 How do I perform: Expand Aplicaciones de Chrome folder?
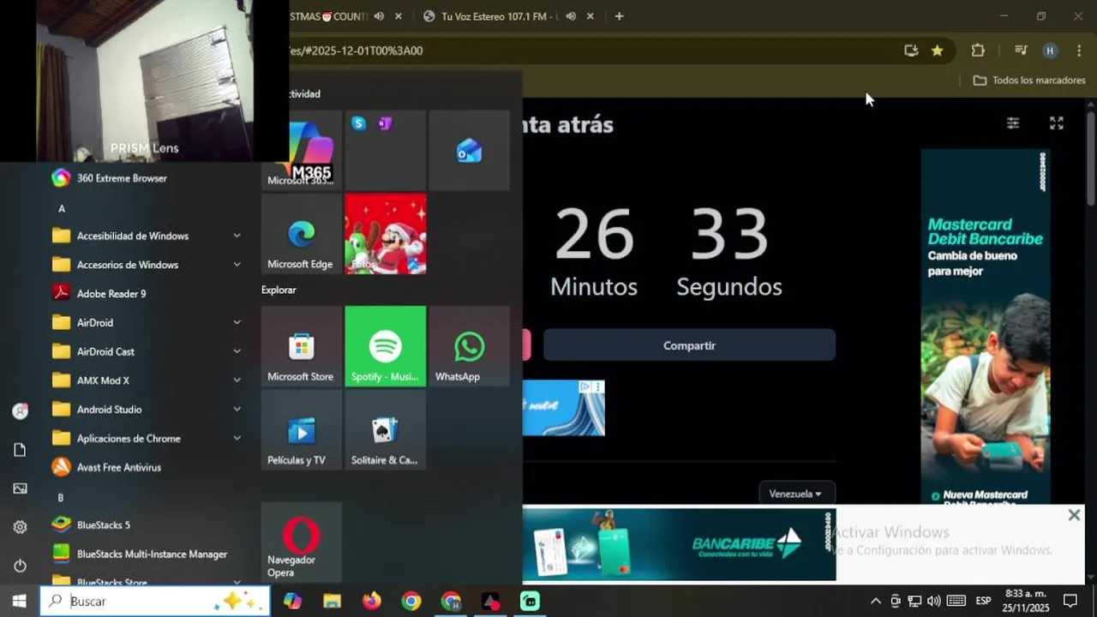147,439
